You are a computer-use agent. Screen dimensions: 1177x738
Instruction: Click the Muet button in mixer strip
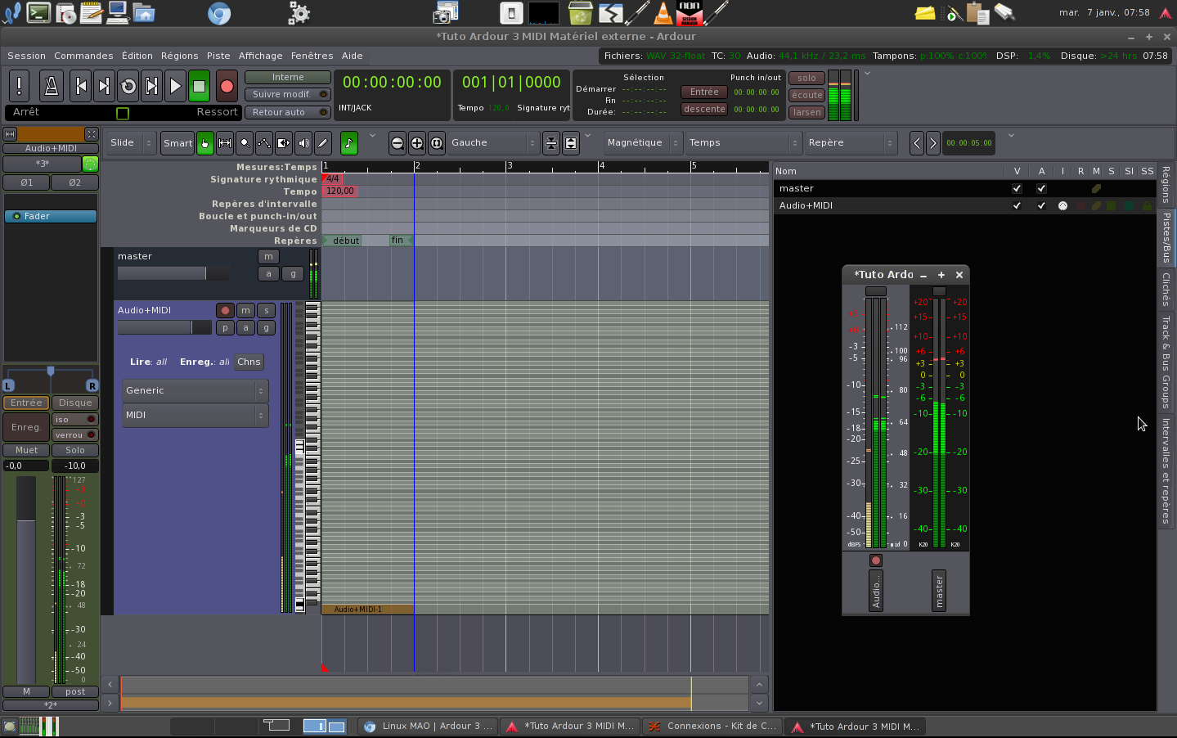pos(26,450)
